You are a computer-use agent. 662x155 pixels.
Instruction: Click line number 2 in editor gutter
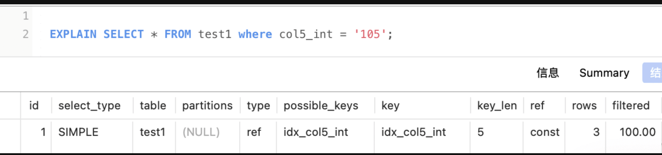(x=25, y=34)
